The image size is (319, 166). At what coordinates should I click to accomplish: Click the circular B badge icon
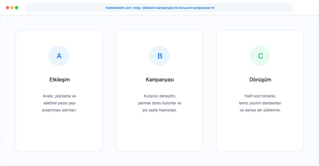point(159,56)
